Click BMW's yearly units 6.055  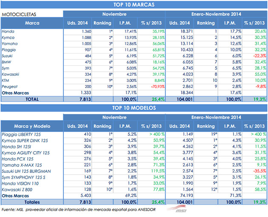click(188, 62)
